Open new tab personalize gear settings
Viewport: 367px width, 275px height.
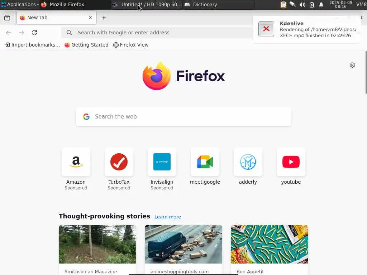pyautogui.click(x=352, y=65)
